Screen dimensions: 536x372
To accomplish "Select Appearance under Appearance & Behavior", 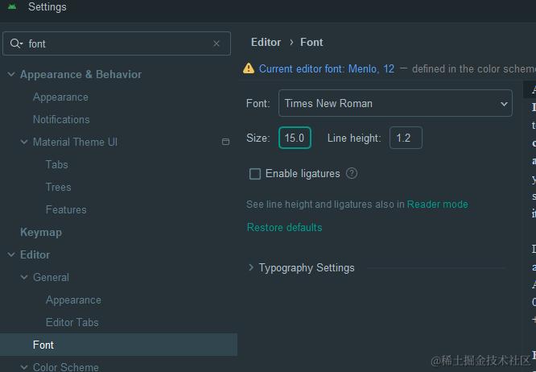I will click(x=60, y=97).
